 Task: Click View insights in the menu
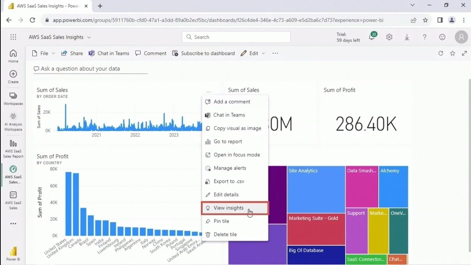click(x=235, y=208)
